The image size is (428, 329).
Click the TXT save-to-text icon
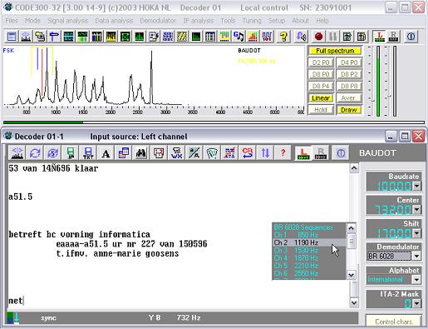pos(88,152)
